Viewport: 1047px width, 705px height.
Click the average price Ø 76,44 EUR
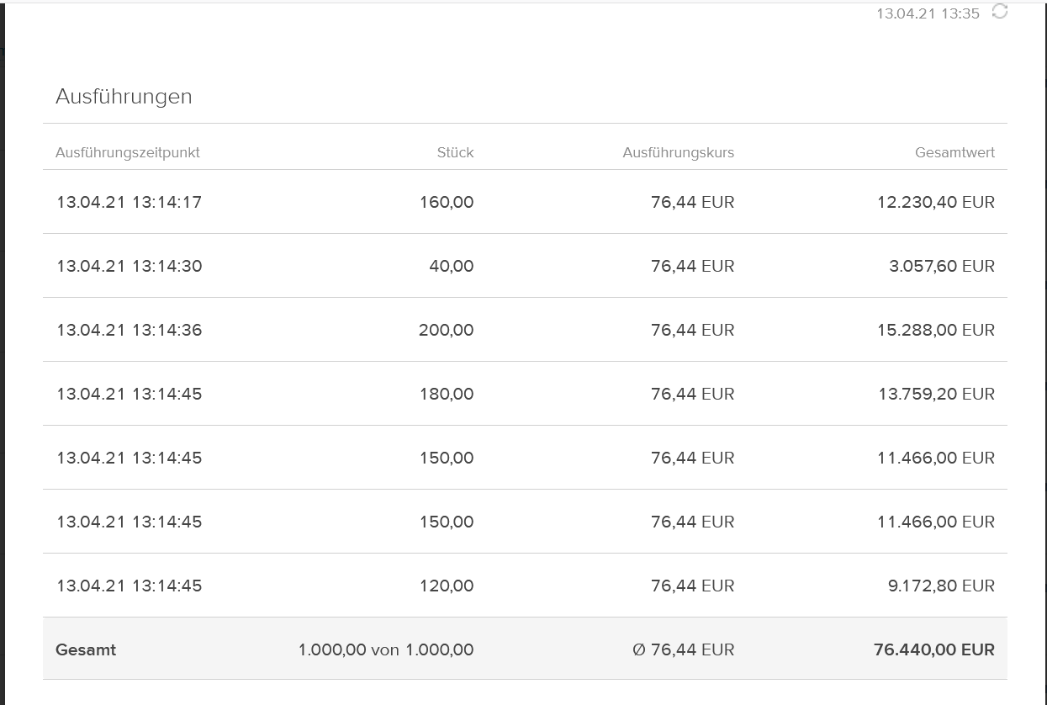click(x=683, y=649)
